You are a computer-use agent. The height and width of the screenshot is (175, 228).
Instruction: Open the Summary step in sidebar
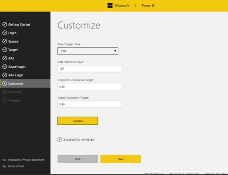tap(15, 92)
